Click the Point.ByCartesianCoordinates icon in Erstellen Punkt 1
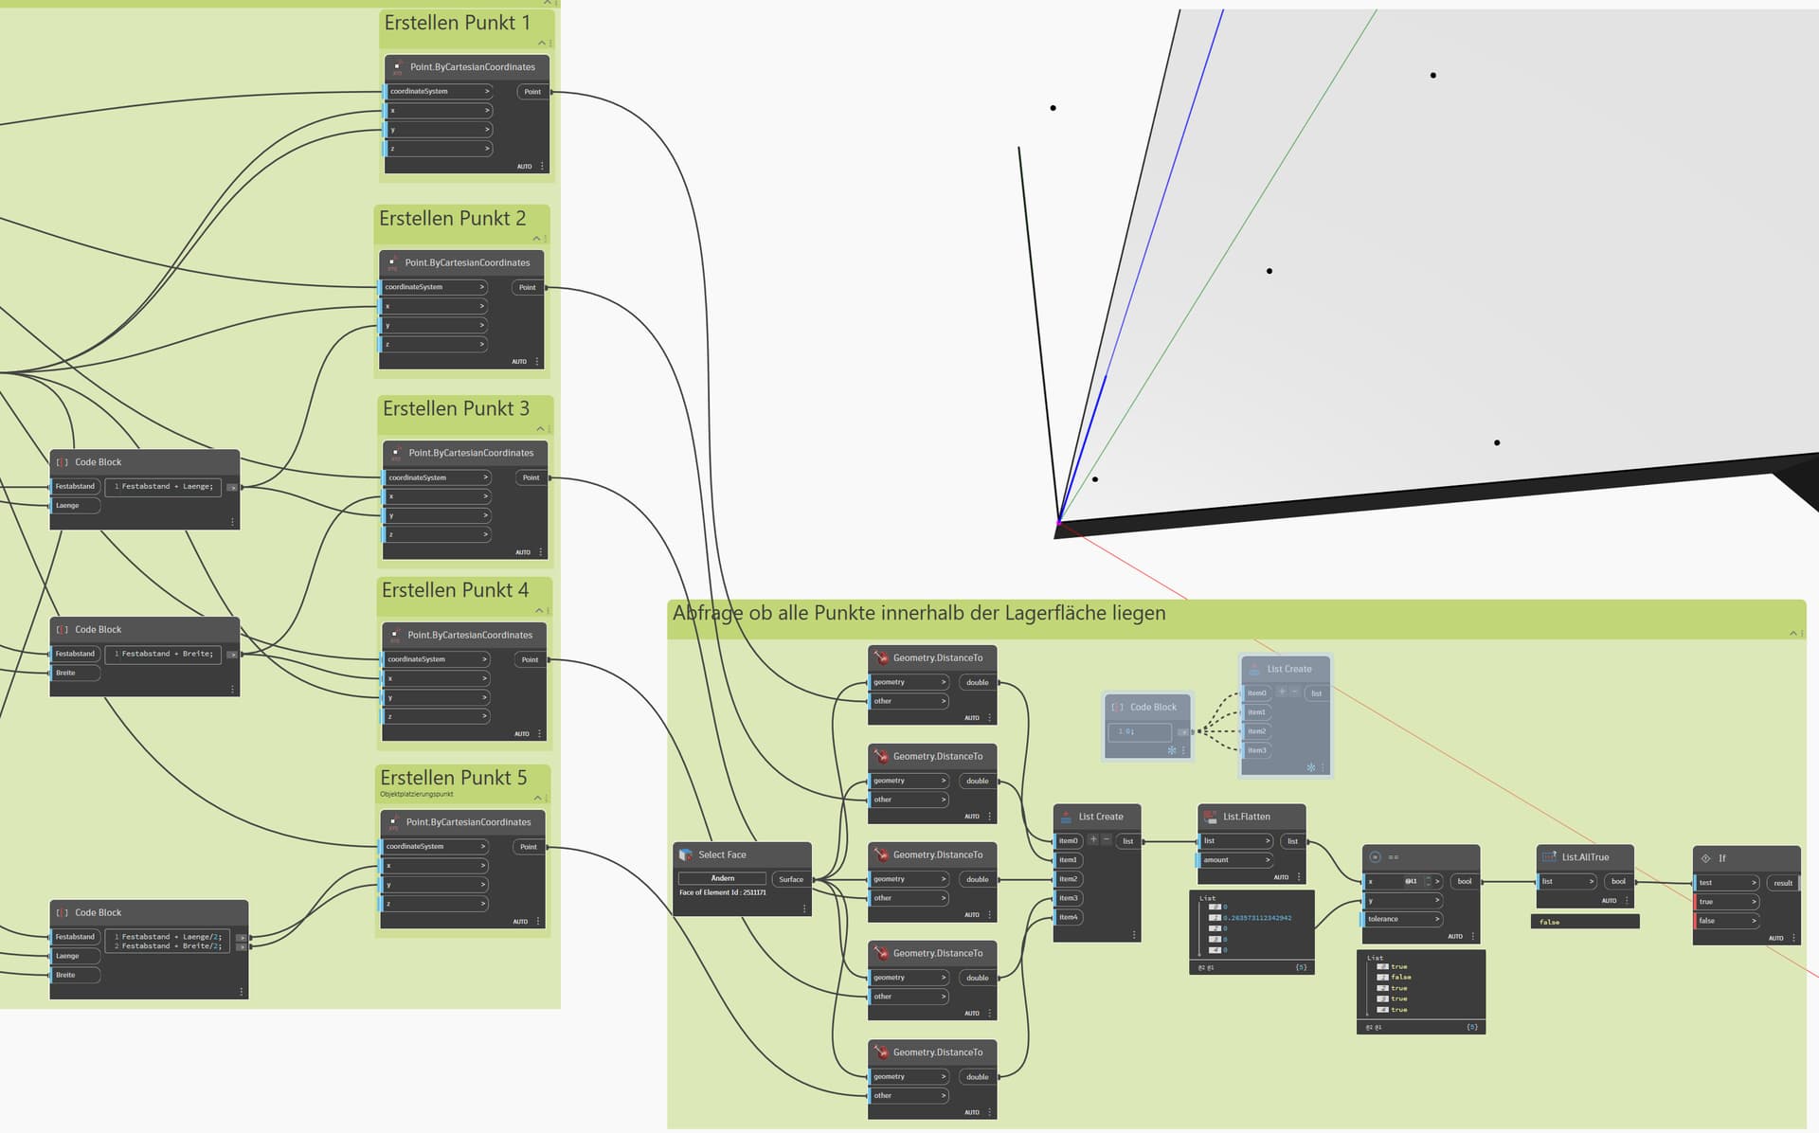This screenshot has width=1819, height=1133. tap(397, 67)
